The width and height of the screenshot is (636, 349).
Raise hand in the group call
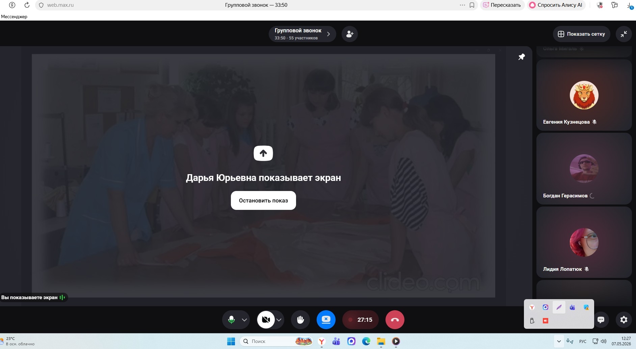click(x=300, y=320)
